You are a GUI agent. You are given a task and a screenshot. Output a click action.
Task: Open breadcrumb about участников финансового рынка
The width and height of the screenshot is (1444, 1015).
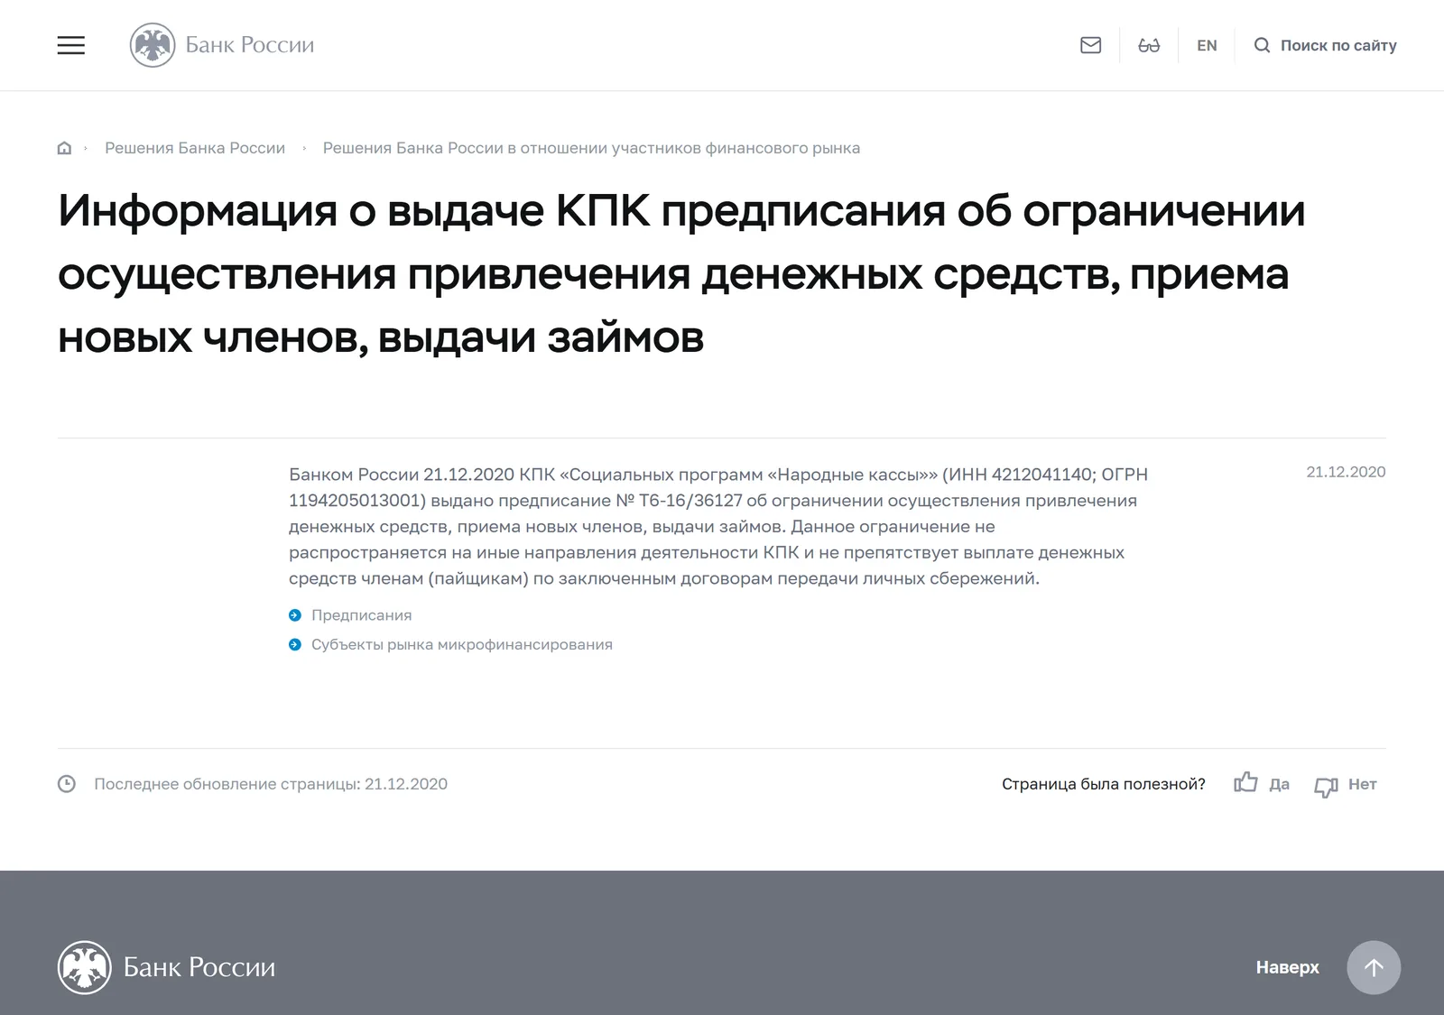point(591,148)
